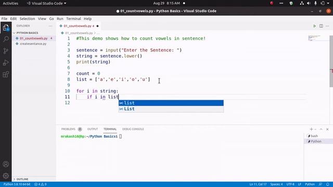Open the View menu
Viewport: 333px width, 187px height.
42,19
